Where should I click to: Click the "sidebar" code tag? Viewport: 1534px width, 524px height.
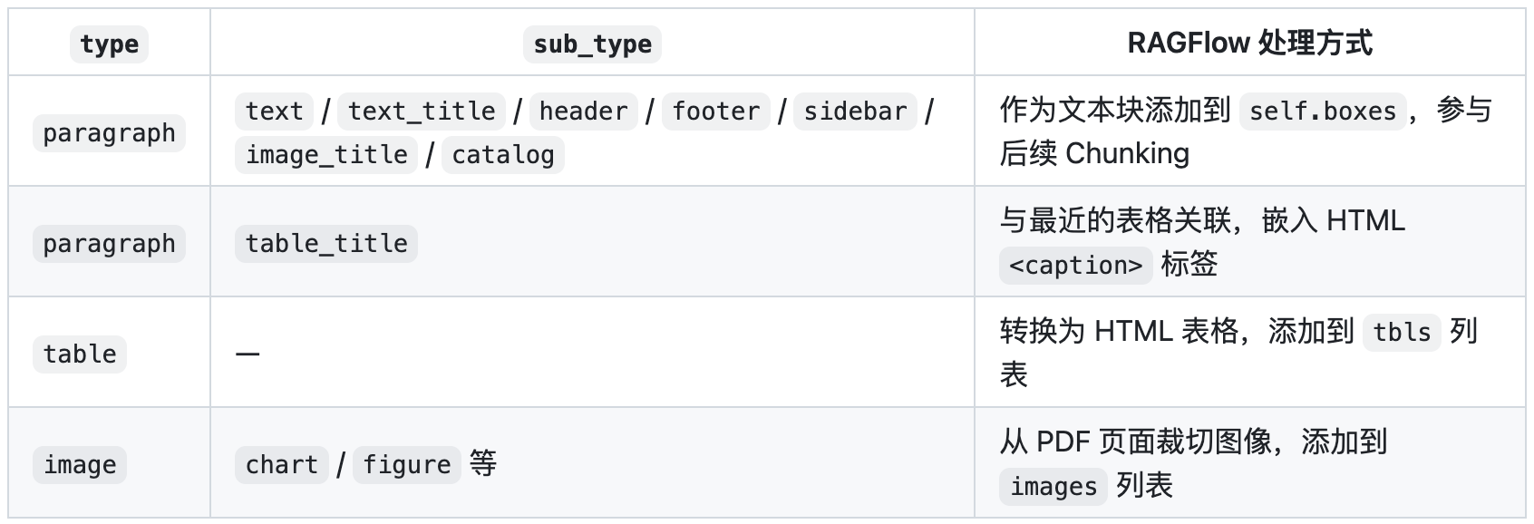(x=855, y=112)
